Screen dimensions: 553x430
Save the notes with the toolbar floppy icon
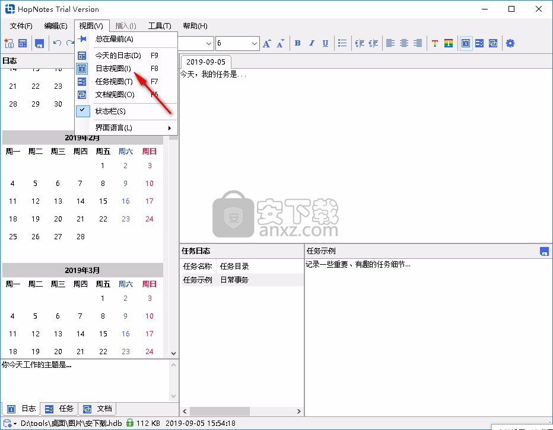pos(39,43)
